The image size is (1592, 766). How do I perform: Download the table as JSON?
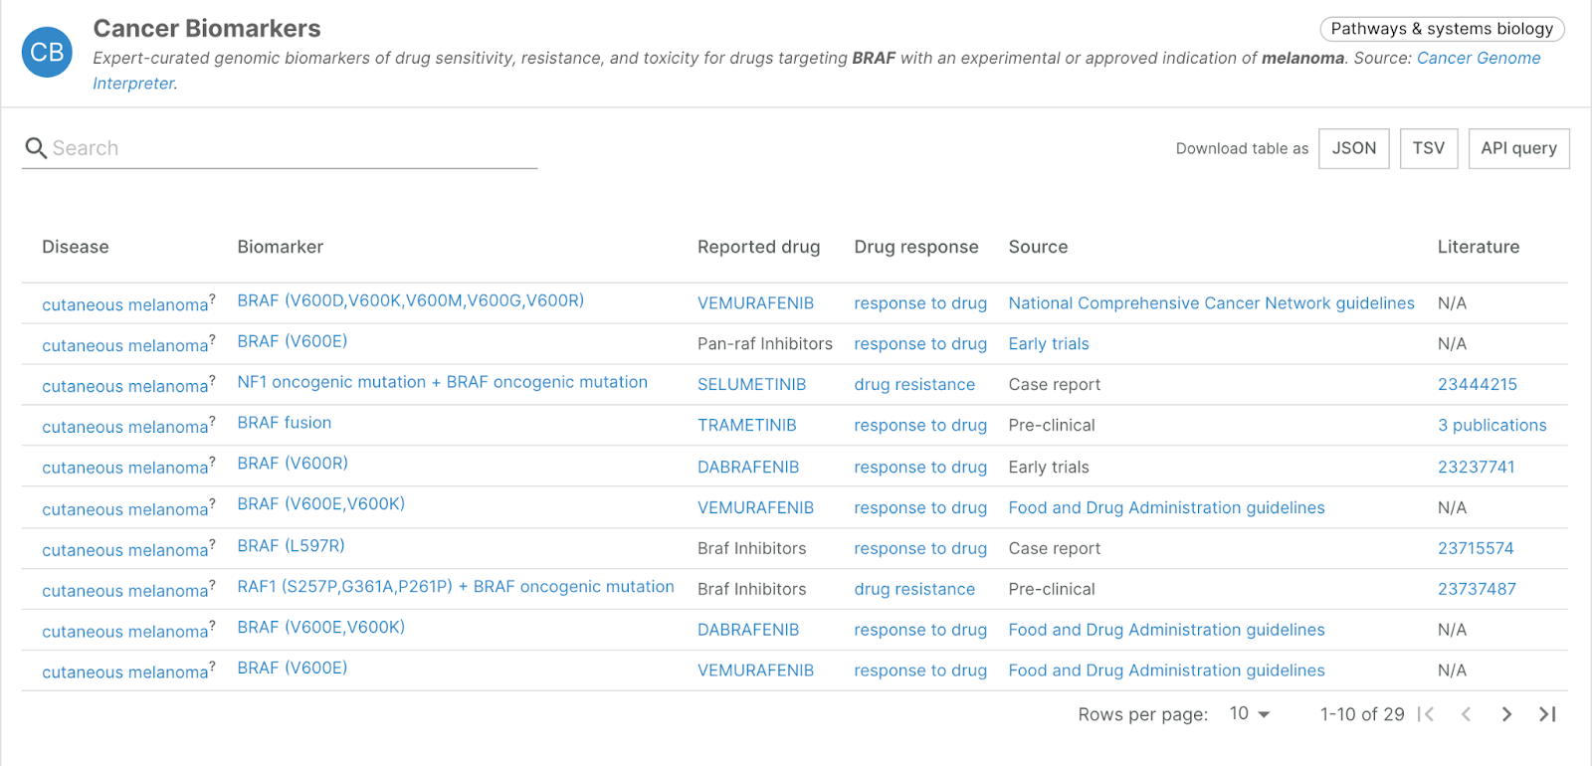(1353, 148)
